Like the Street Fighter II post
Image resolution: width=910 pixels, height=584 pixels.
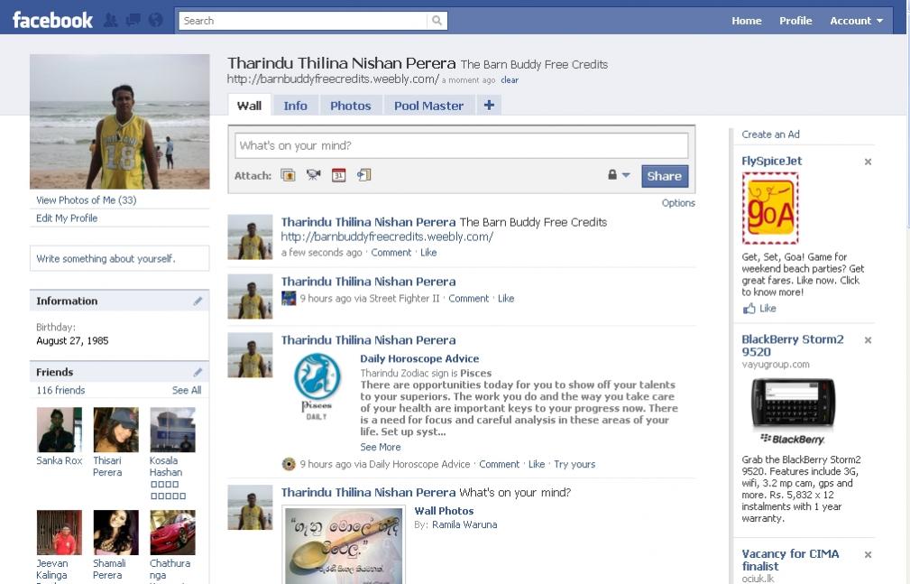[x=506, y=299]
